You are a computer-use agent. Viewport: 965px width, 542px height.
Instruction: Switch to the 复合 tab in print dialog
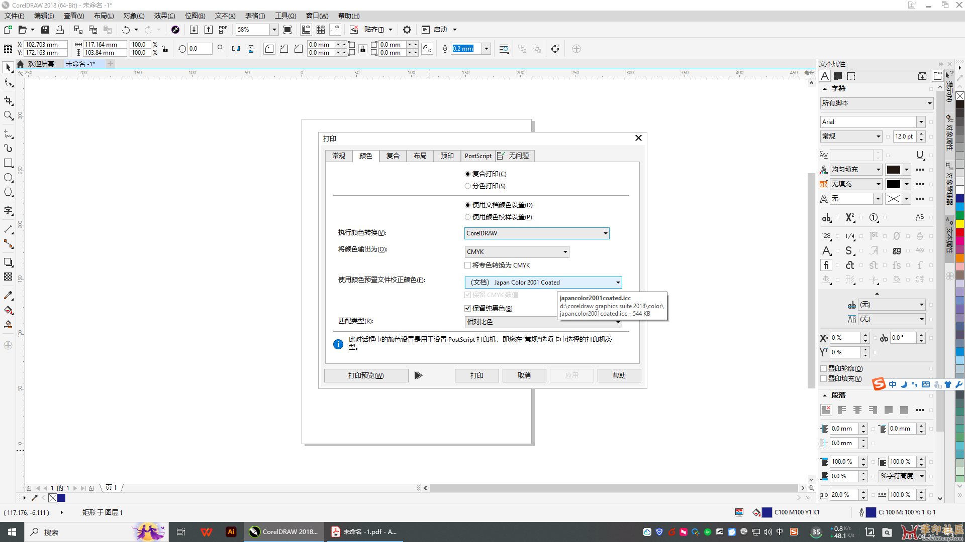393,156
